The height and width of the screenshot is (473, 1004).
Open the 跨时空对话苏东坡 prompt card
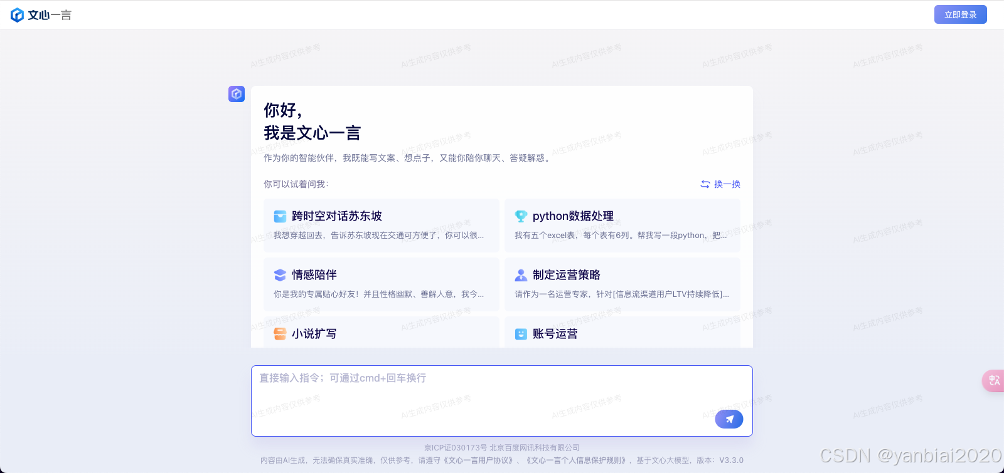[382, 226]
